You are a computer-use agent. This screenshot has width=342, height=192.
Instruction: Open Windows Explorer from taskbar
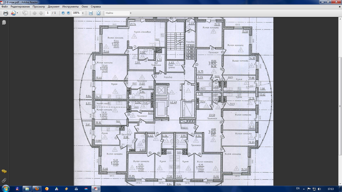27,189
